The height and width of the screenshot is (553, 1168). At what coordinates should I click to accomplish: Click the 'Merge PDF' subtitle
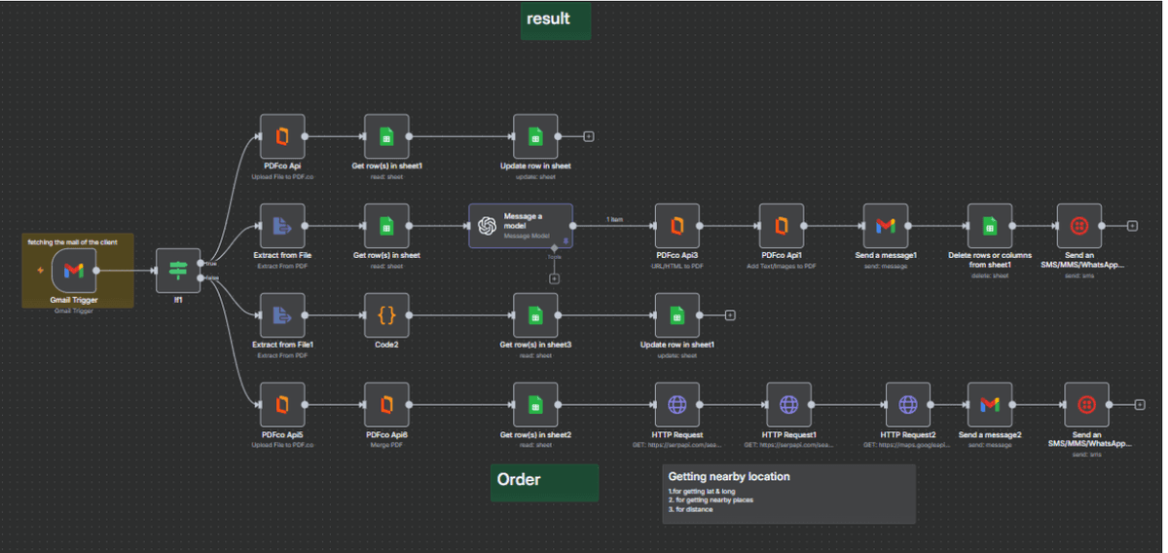tap(386, 445)
